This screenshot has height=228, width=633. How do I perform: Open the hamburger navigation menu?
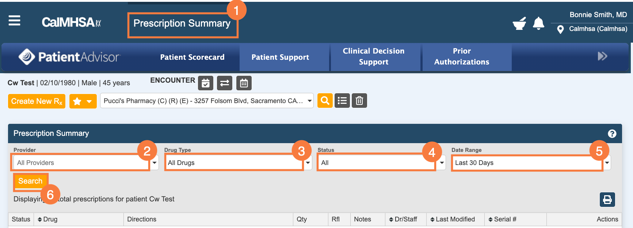[15, 21]
